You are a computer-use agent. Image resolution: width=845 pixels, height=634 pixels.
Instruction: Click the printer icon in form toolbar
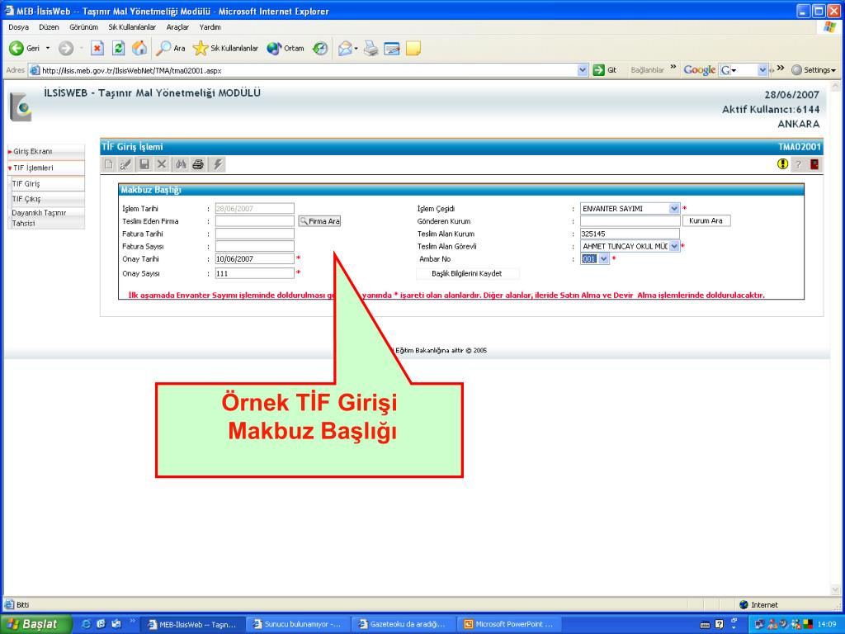198,164
